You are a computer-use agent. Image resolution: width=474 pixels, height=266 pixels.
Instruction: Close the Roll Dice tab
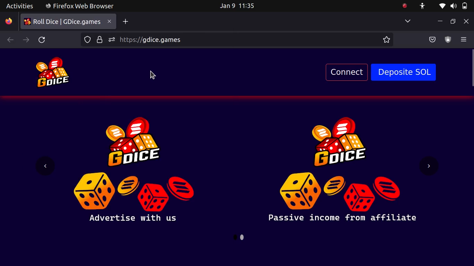tap(109, 21)
